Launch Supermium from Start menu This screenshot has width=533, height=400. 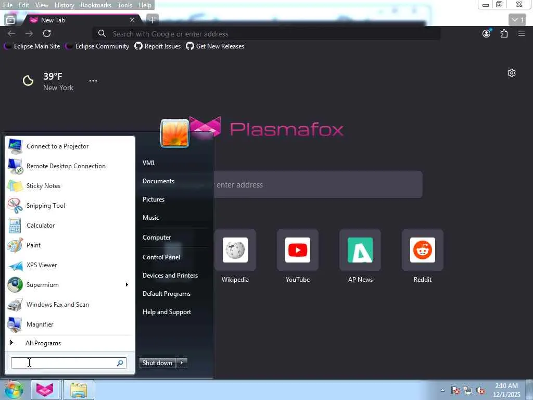[65, 285]
